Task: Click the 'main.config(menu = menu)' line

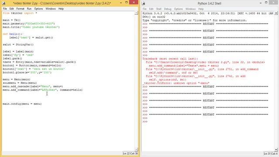Action: pyautogui.click(x=22, y=104)
